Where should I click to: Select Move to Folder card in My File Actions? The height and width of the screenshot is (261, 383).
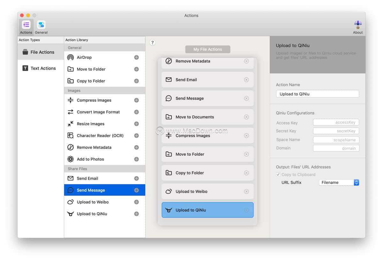(x=208, y=154)
